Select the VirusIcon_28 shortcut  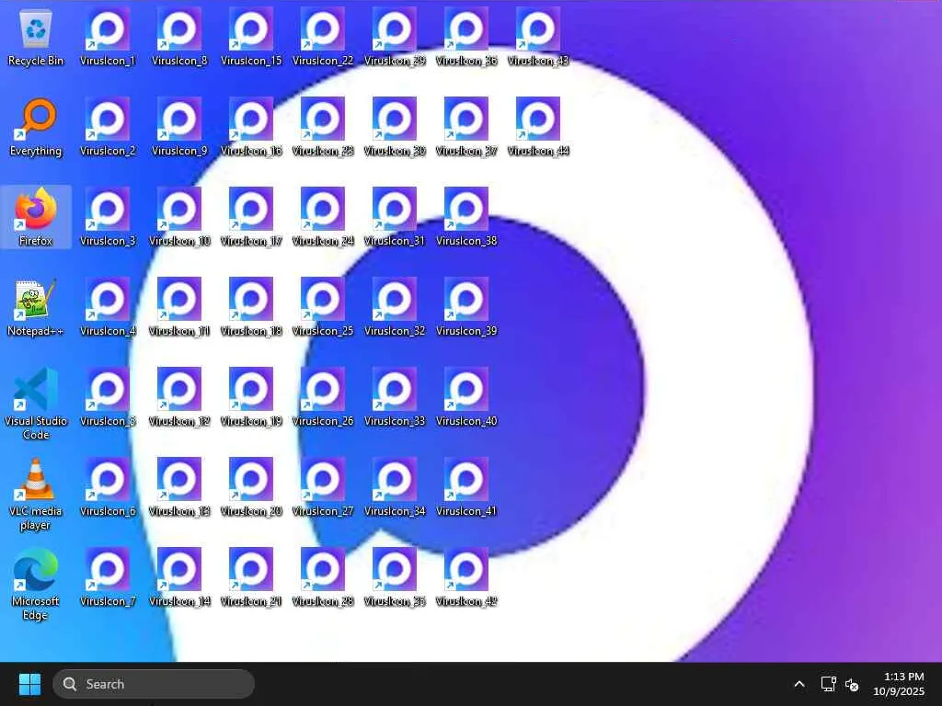coord(323,577)
